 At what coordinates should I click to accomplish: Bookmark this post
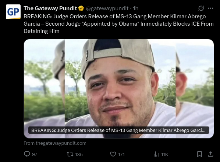coord(199,154)
